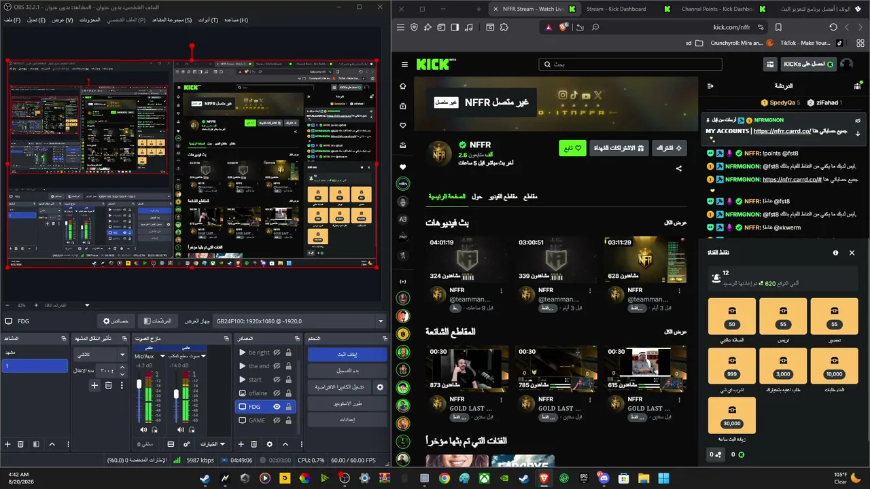This screenshot has width=870, height=489.
Task: Open the Kick channel 'حول' tab
Action: coord(477,196)
